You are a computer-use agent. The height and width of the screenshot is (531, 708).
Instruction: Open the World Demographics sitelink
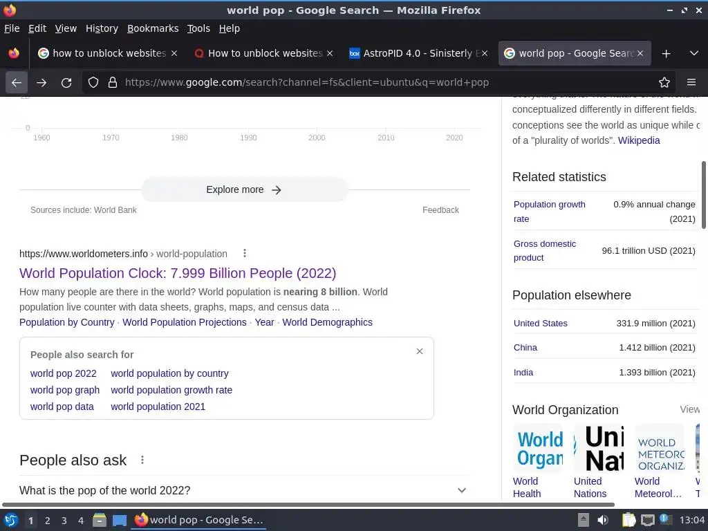tap(327, 322)
